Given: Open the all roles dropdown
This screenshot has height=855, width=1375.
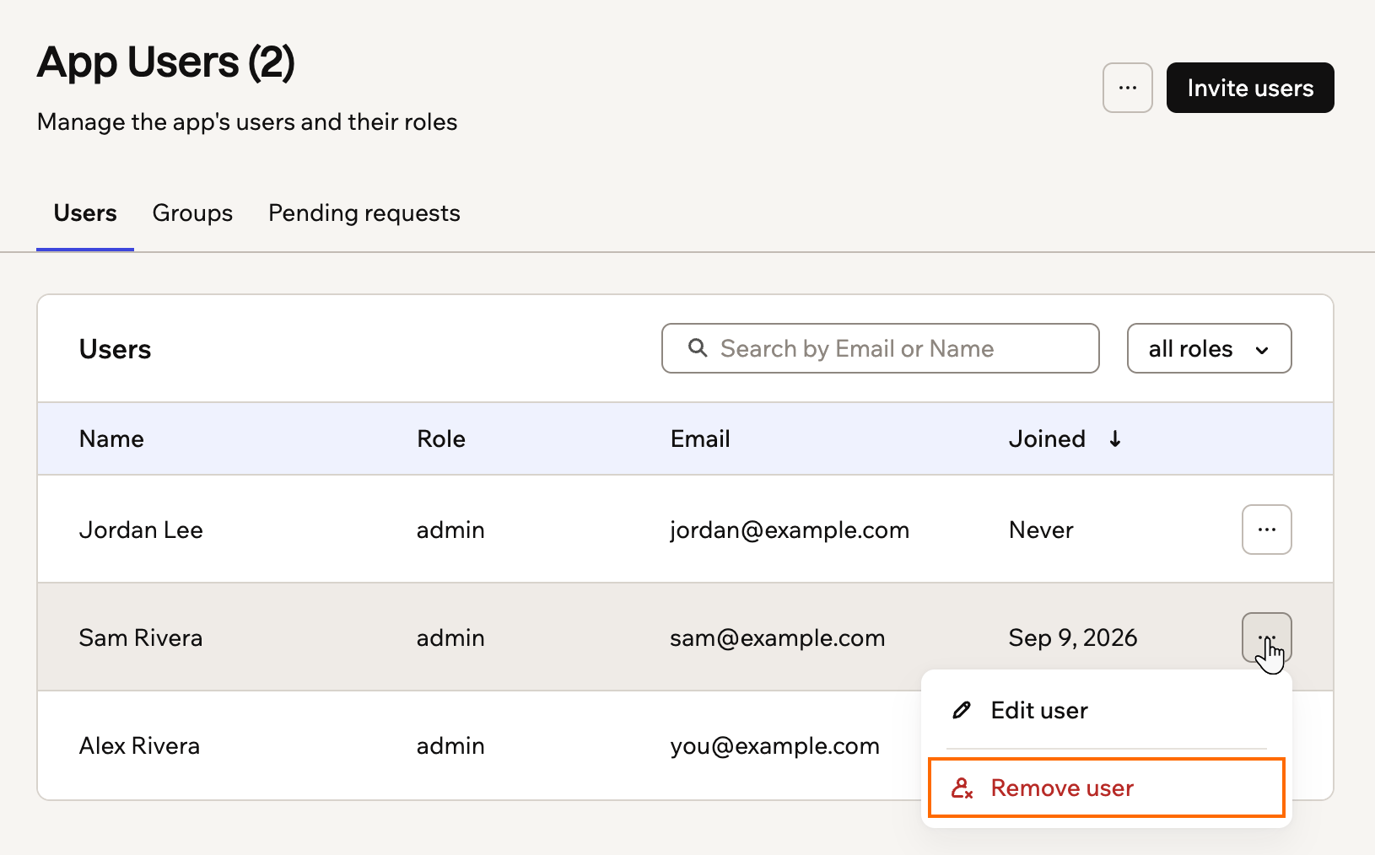Looking at the screenshot, I should coord(1209,348).
